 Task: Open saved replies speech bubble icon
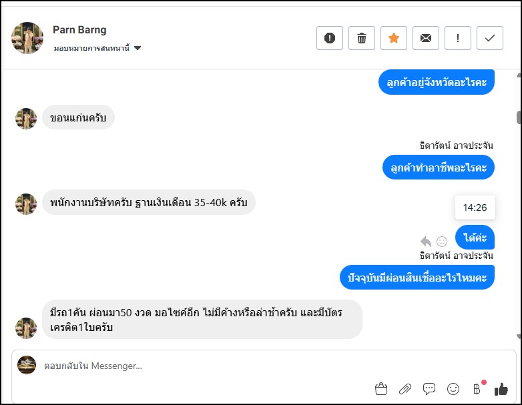[x=429, y=388]
